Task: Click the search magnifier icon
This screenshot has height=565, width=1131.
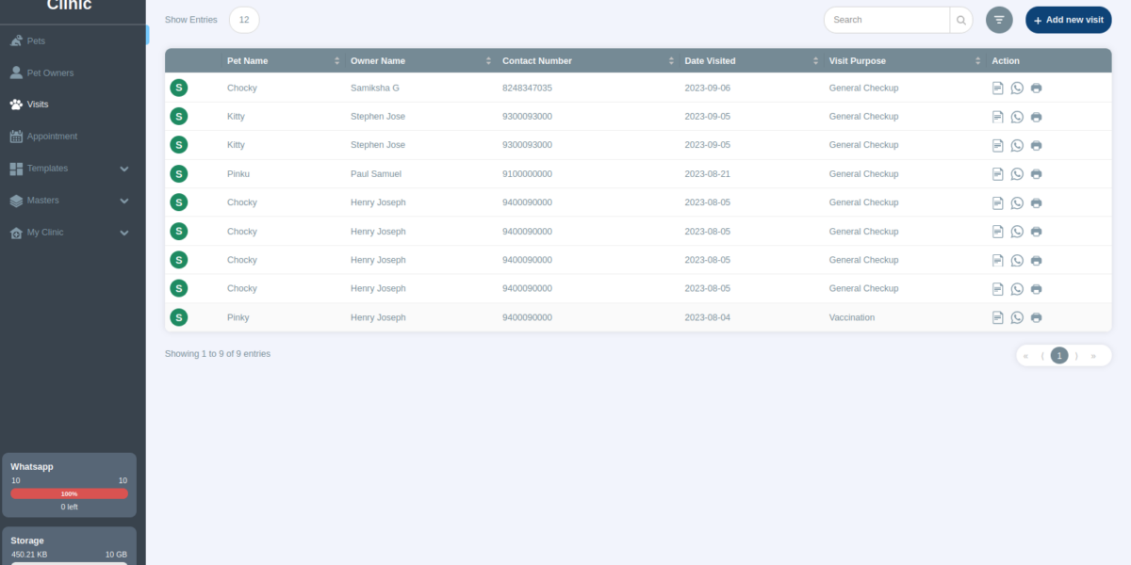Action: (960, 19)
